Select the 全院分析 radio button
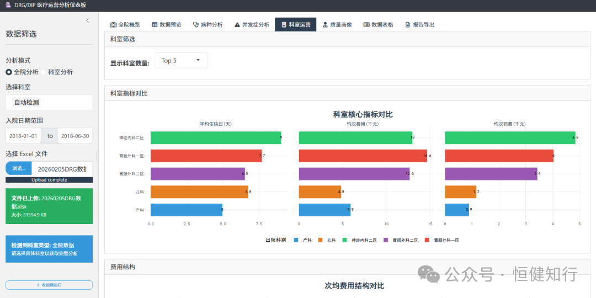The image size is (596, 298). tap(9, 72)
